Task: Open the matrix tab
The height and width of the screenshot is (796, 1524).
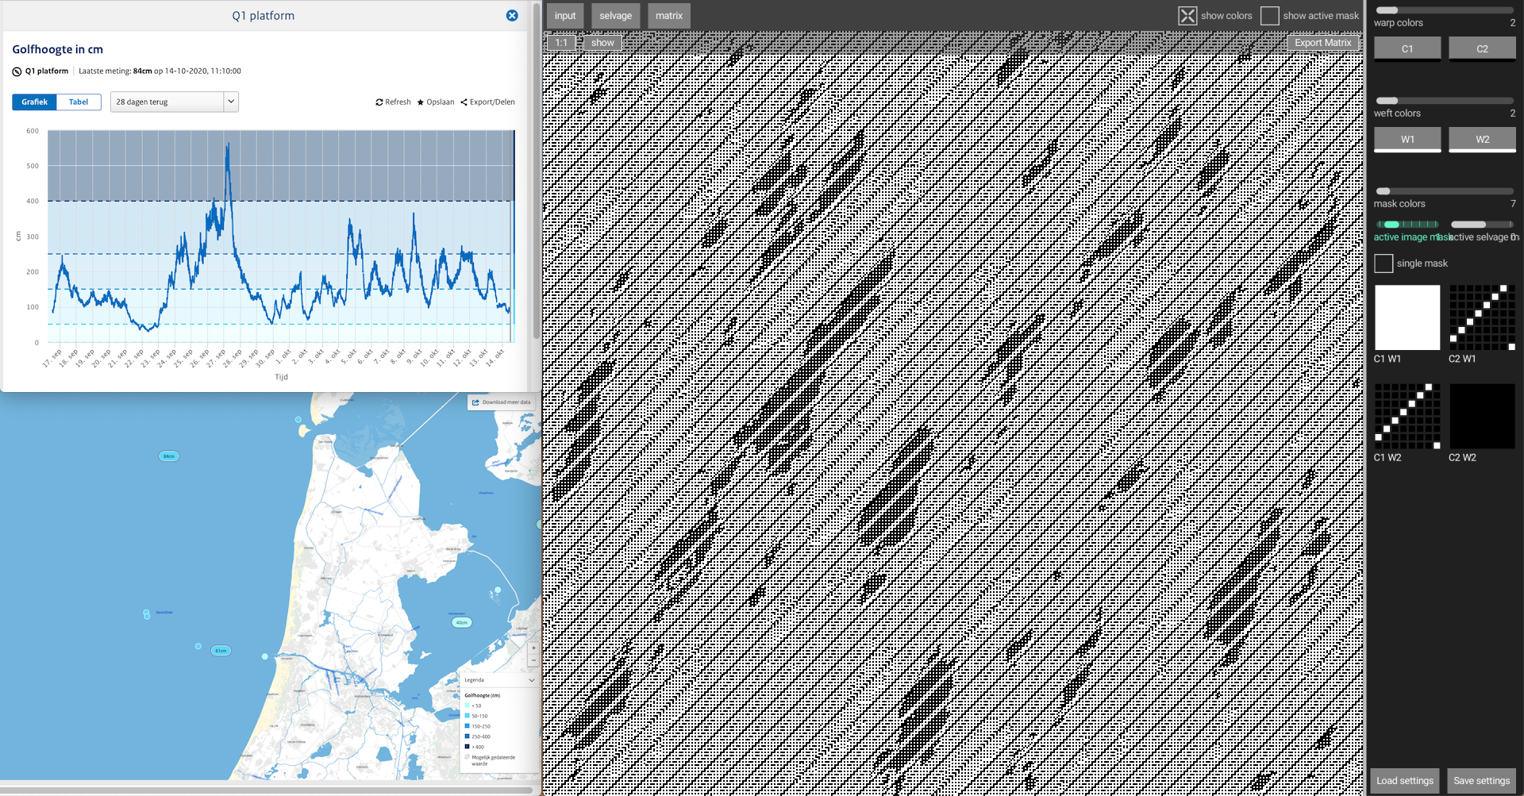Action: point(669,16)
